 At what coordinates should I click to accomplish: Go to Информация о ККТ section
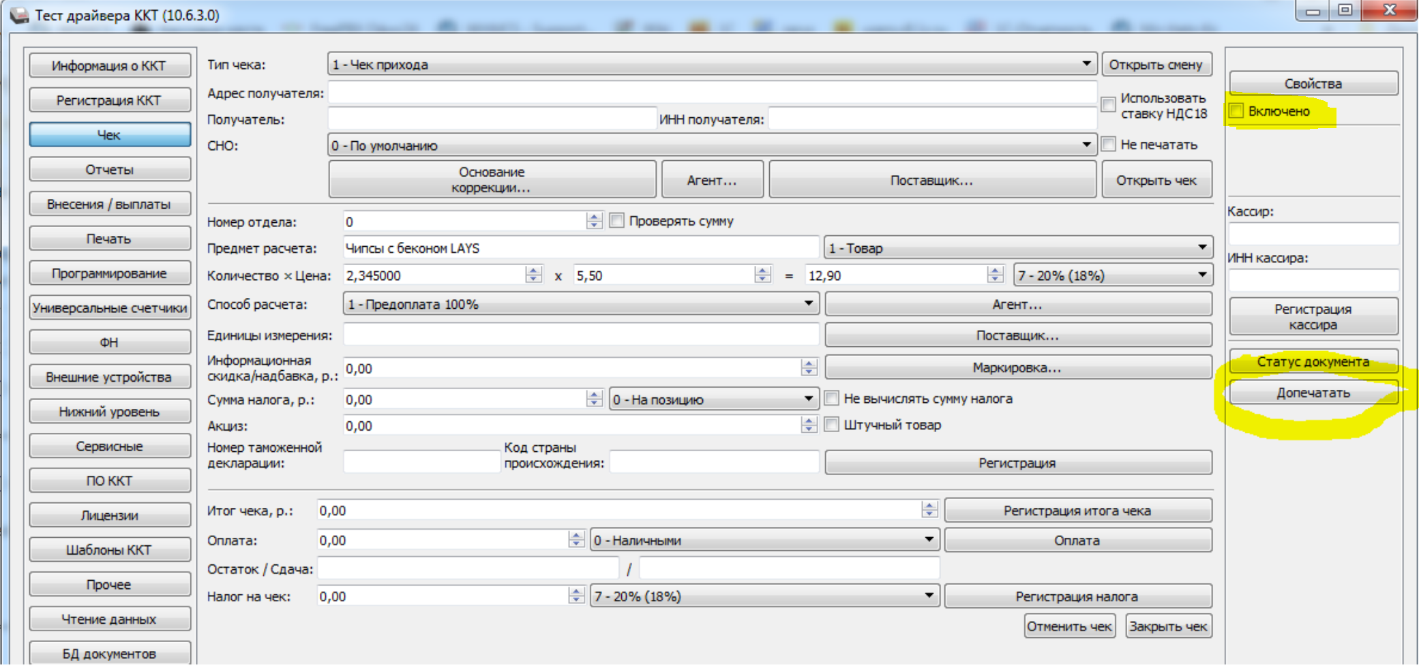109,66
